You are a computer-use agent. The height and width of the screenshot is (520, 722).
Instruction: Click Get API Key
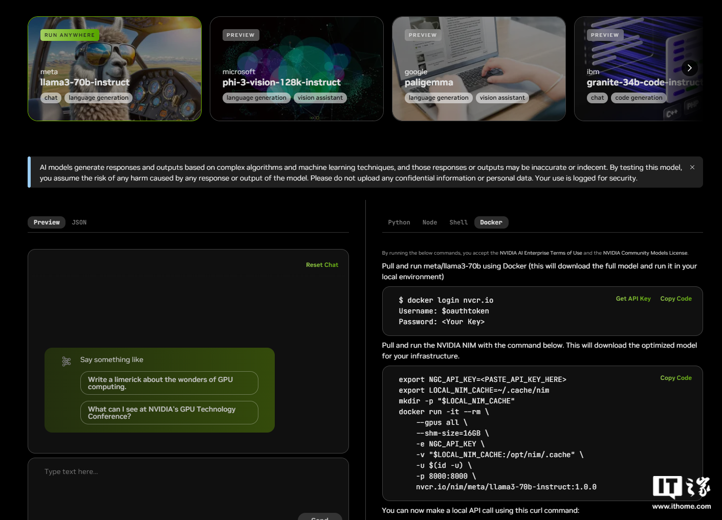point(633,299)
